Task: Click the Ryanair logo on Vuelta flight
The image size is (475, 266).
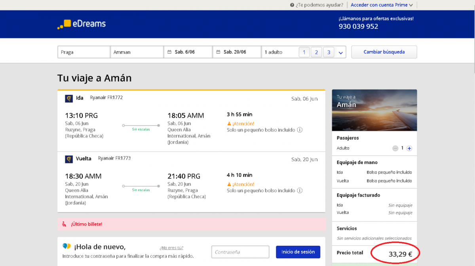Action: (69, 159)
